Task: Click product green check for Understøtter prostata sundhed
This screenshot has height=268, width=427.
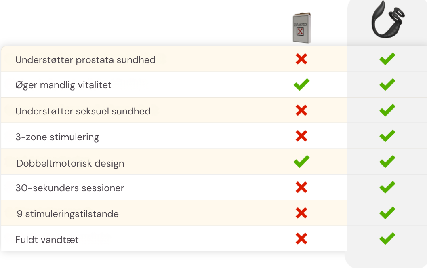Action: pyautogui.click(x=387, y=59)
